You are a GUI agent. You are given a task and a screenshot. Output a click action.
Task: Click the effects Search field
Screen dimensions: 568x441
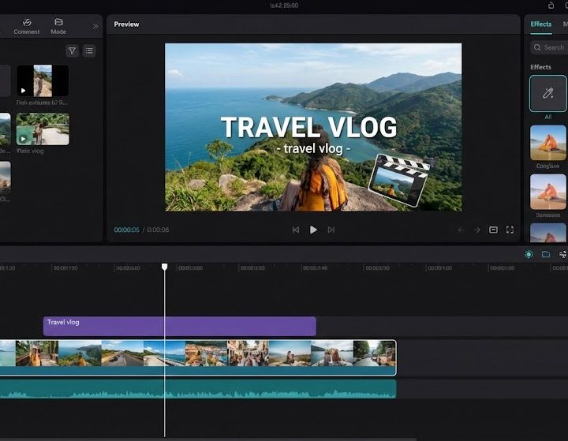(x=549, y=47)
